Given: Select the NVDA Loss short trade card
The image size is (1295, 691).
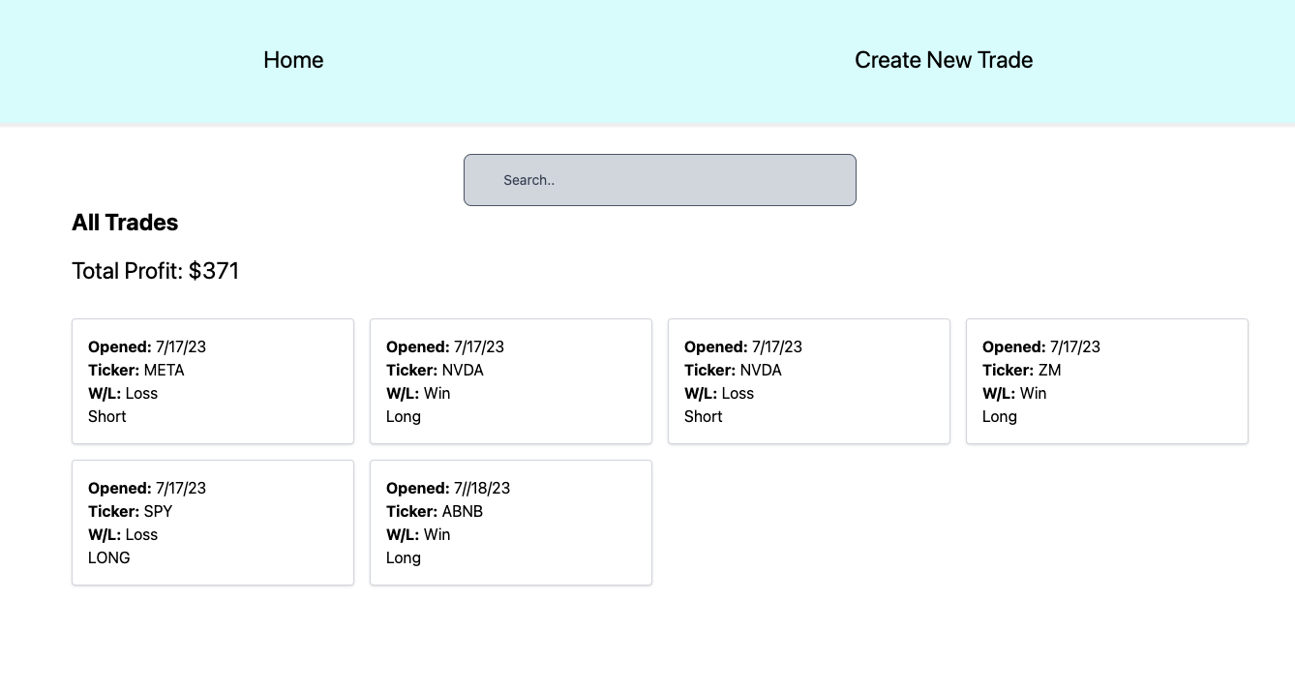Looking at the screenshot, I should [x=808, y=381].
